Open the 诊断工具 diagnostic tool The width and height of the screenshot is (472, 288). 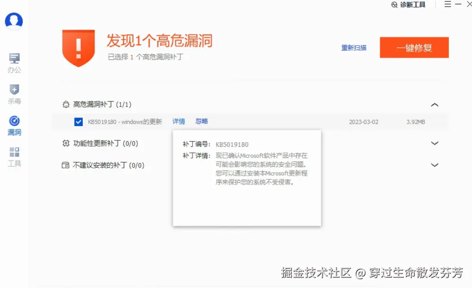pos(409,5)
